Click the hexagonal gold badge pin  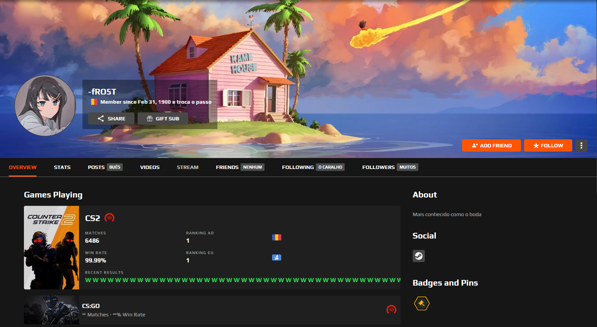pos(421,303)
